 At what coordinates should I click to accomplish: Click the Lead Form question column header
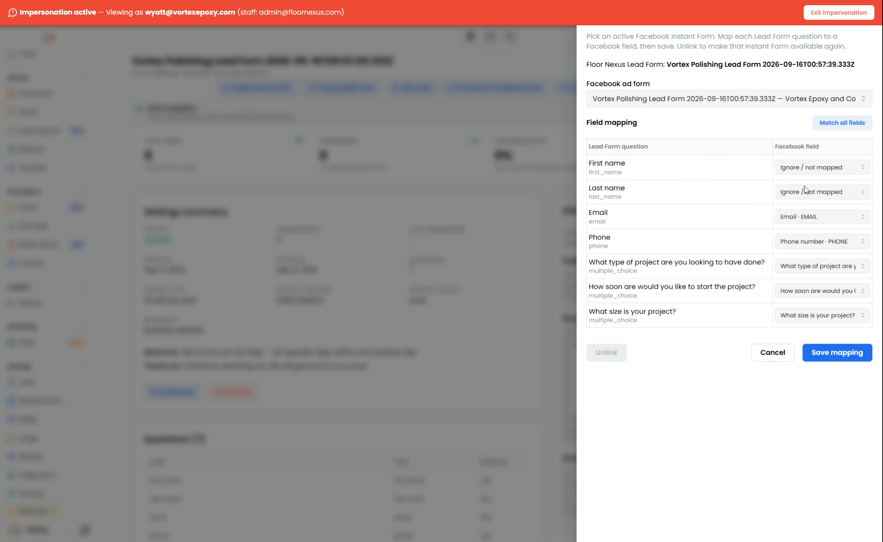618,147
